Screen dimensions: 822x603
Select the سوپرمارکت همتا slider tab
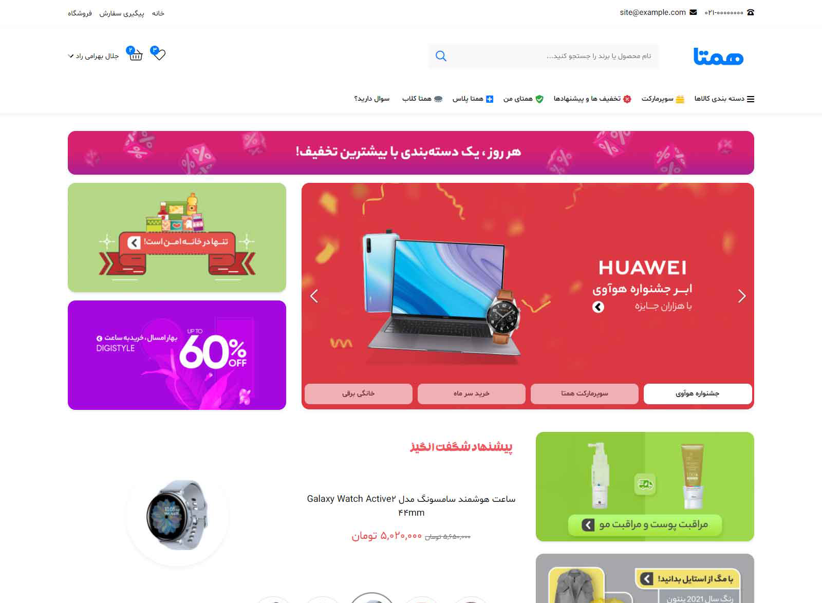(x=585, y=394)
